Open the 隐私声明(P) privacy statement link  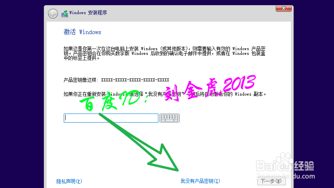coord(69,181)
